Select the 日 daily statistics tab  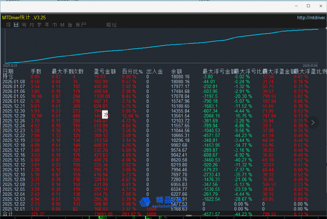pos(16,25)
